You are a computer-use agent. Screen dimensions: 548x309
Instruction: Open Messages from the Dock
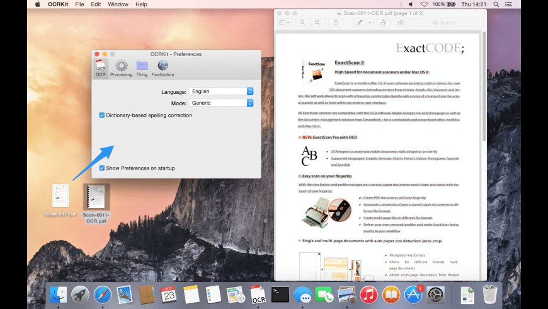pos(302,294)
